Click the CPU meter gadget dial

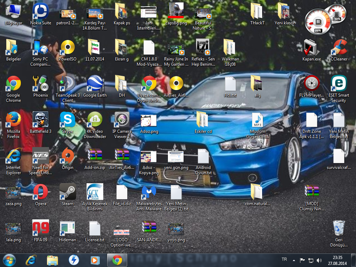click(x=318, y=22)
